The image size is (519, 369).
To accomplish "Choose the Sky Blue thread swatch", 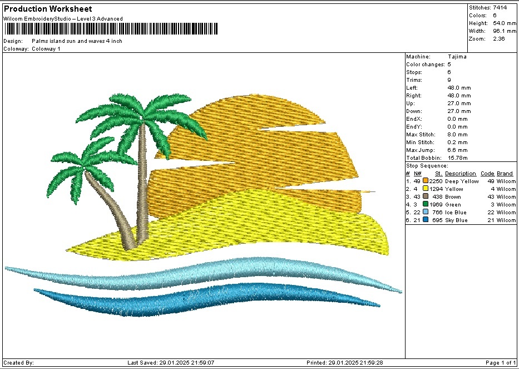I will 426,220.
